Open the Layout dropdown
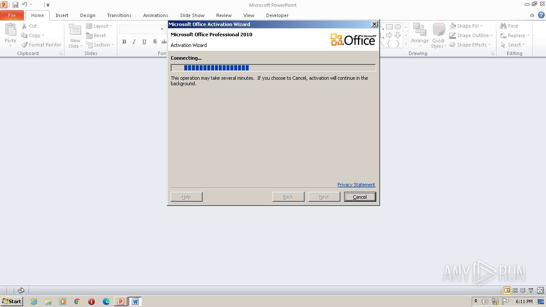This screenshot has height=307, width=546. coord(99,26)
